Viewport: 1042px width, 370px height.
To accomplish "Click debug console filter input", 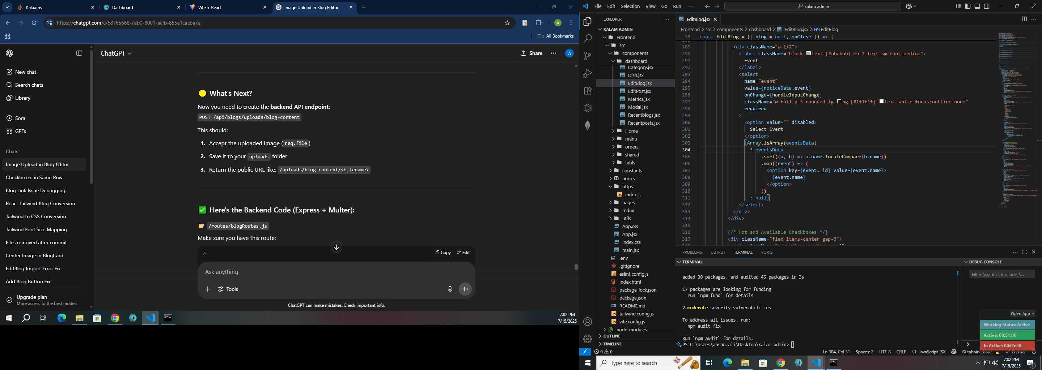I will click(x=1001, y=274).
